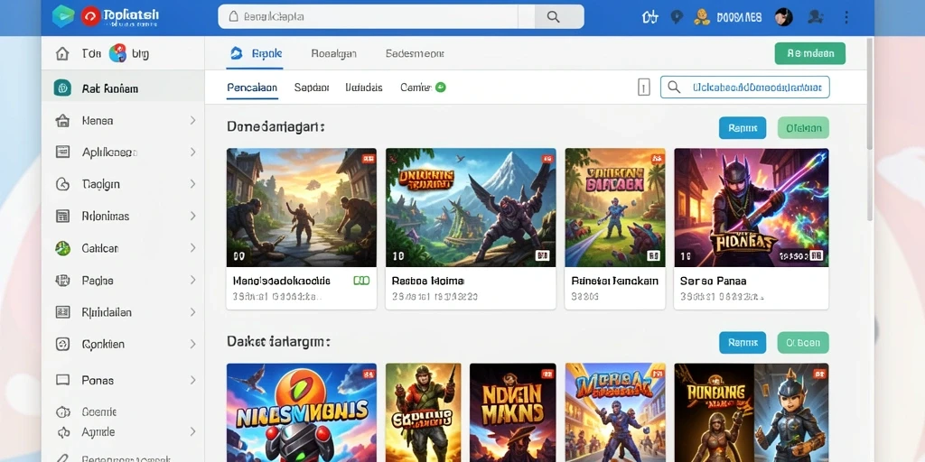Click the user silhouette icon in top bar

pyautogui.click(x=816, y=17)
